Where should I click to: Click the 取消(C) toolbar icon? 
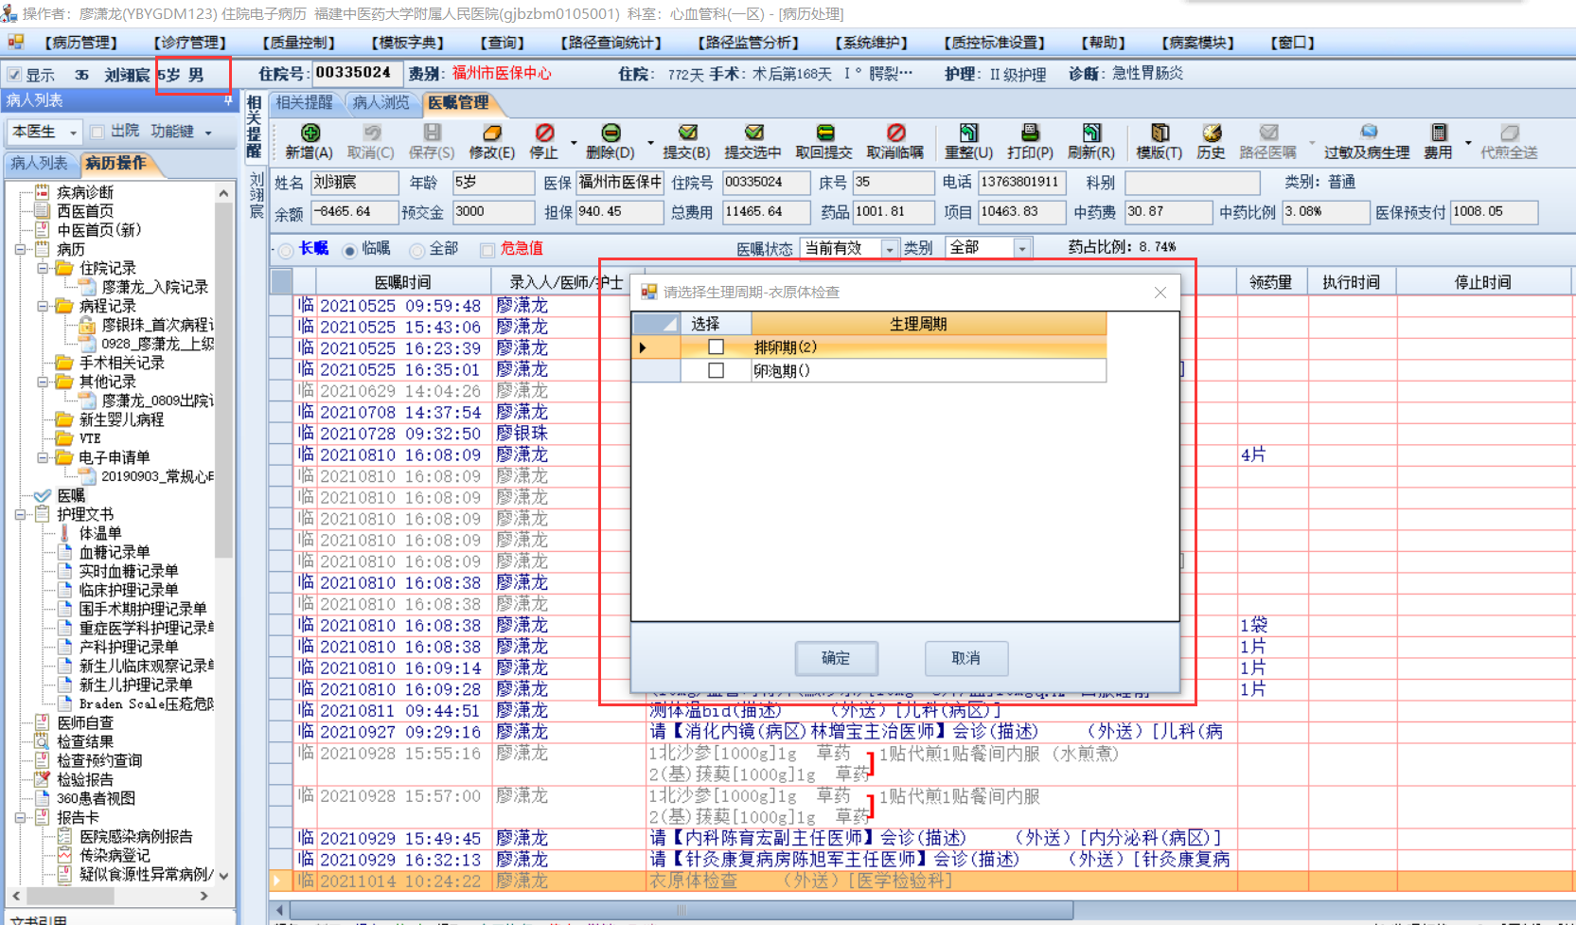(371, 133)
